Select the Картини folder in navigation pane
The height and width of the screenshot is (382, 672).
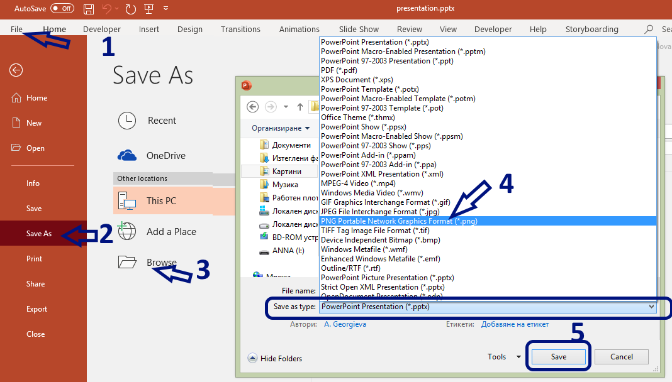[x=280, y=172]
